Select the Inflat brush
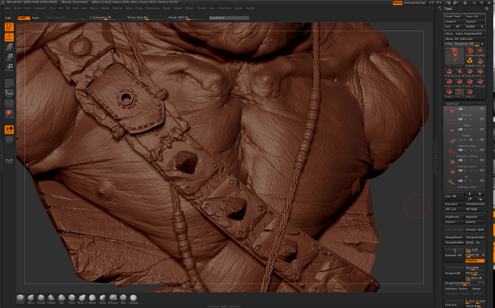 102,299
